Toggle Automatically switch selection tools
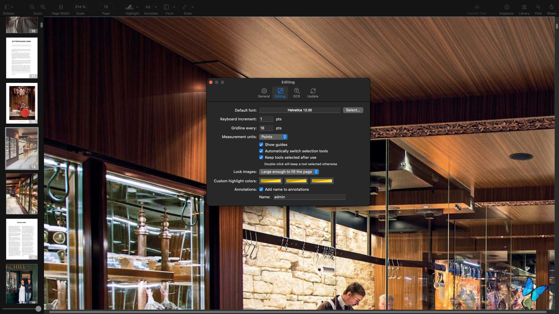This screenshot has height=314, width=559. tap(261, 151)
